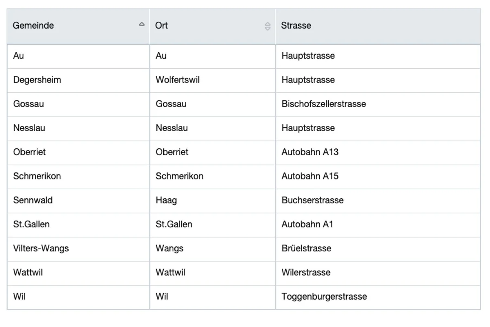Click the Autobahn A1 cell
This screenshot has height=327, width=490.
[378, 225]
